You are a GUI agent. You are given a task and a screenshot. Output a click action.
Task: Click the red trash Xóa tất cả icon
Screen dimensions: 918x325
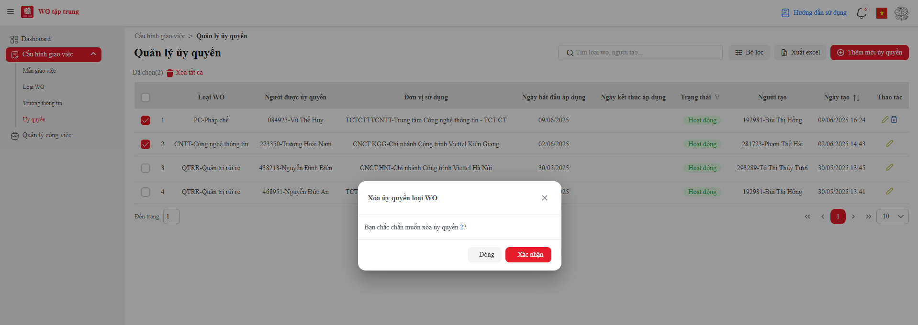170,73
